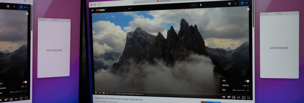The width and height of the screenshot is (304, 103).
Task: Open the YouTube hamburger menu
Action: (93, 10)
